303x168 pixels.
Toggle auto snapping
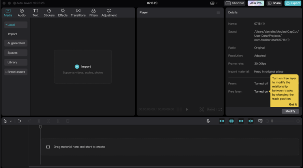[x=231, y=121]
